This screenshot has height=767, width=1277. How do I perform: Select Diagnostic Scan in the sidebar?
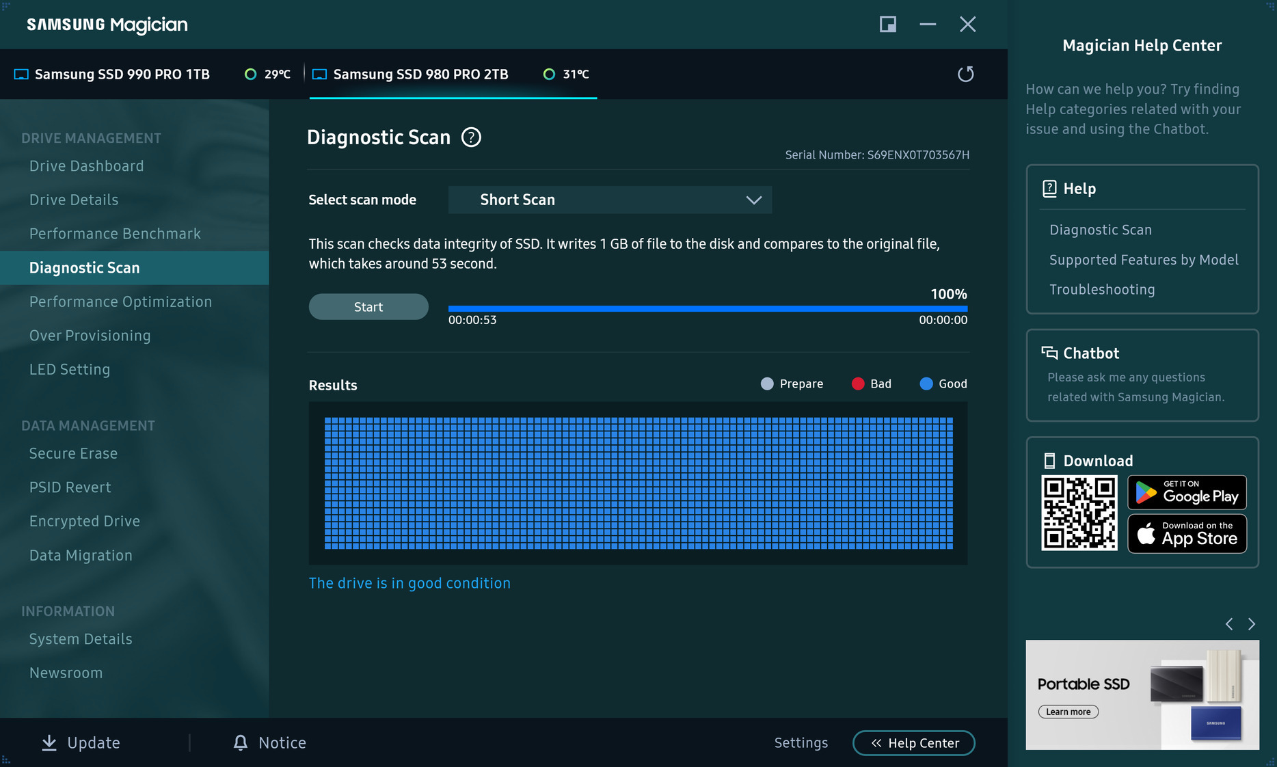coord(134,268)
